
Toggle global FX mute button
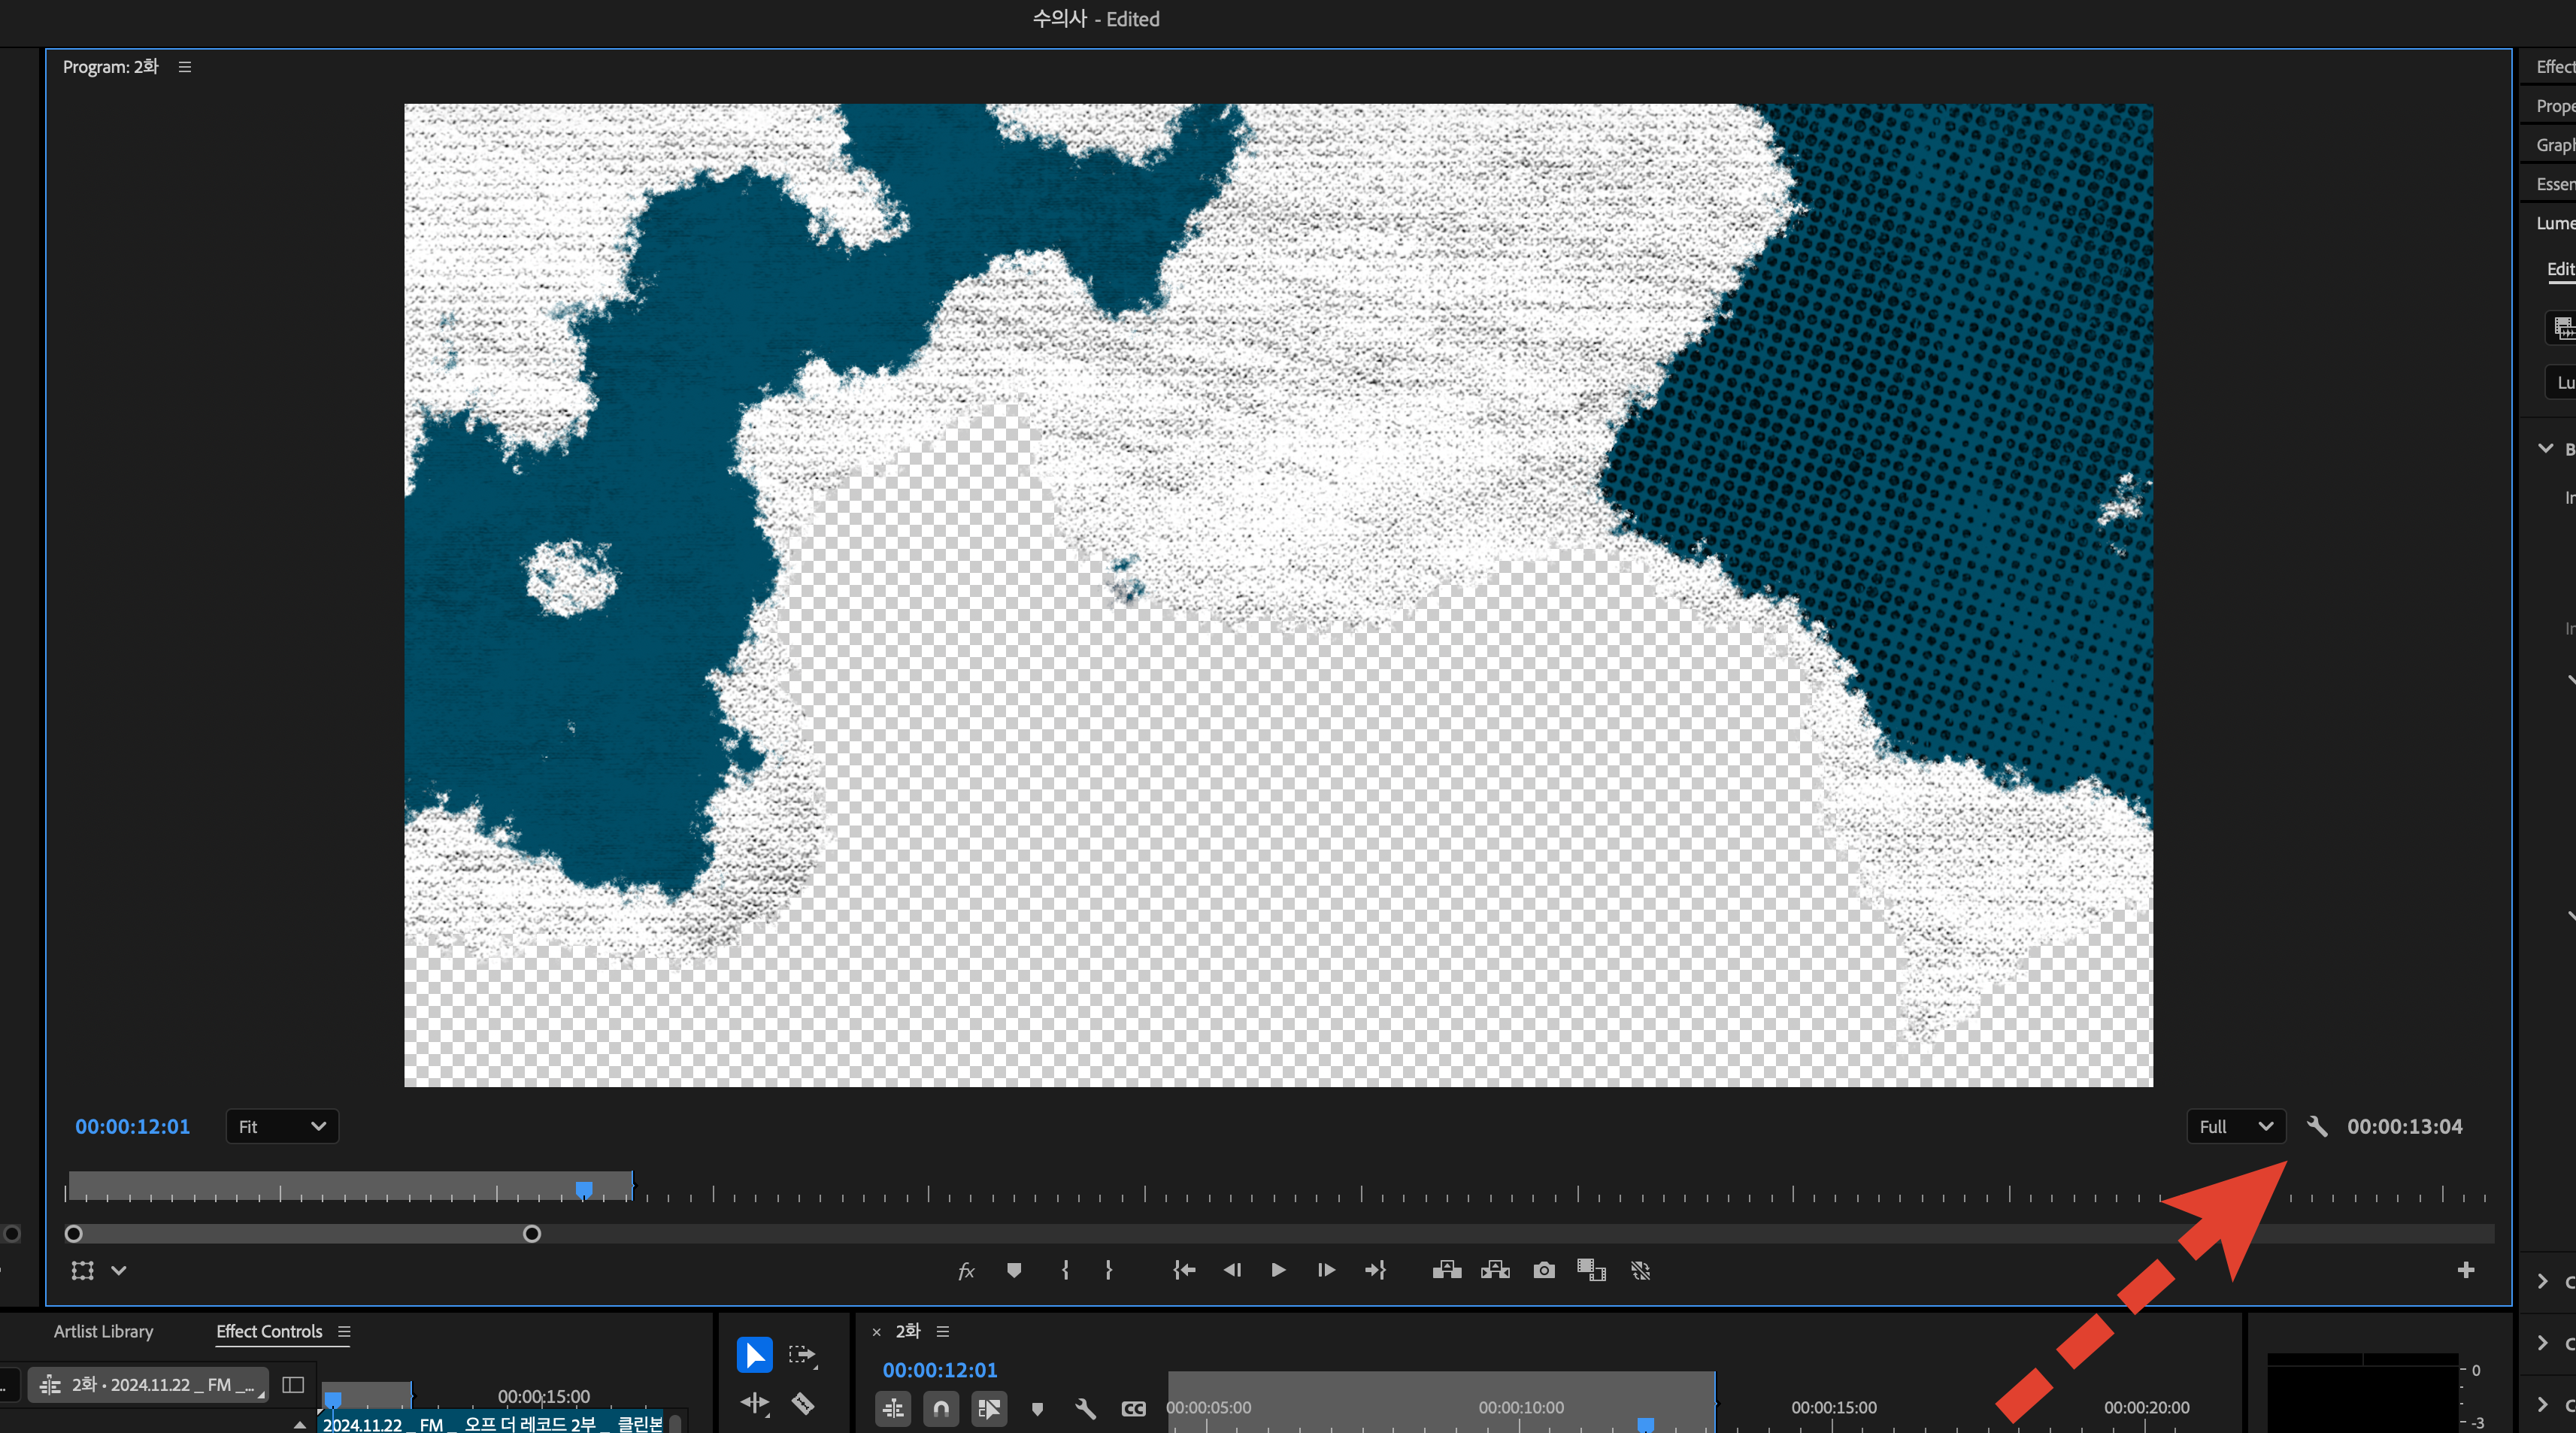pyautogui.click(x=966, y=1270)
